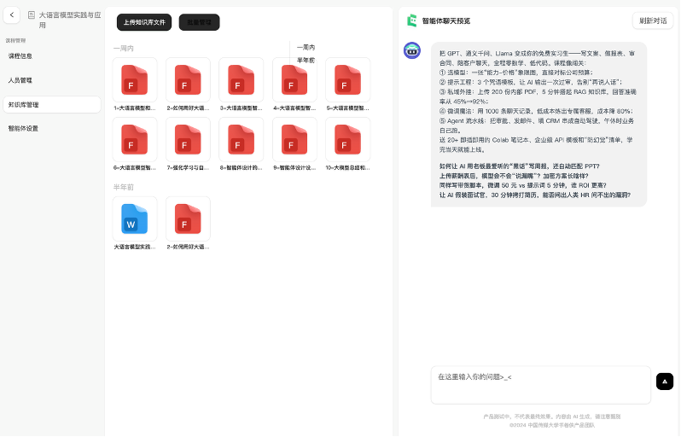Click the back arrow button

[x=13, y=15]
